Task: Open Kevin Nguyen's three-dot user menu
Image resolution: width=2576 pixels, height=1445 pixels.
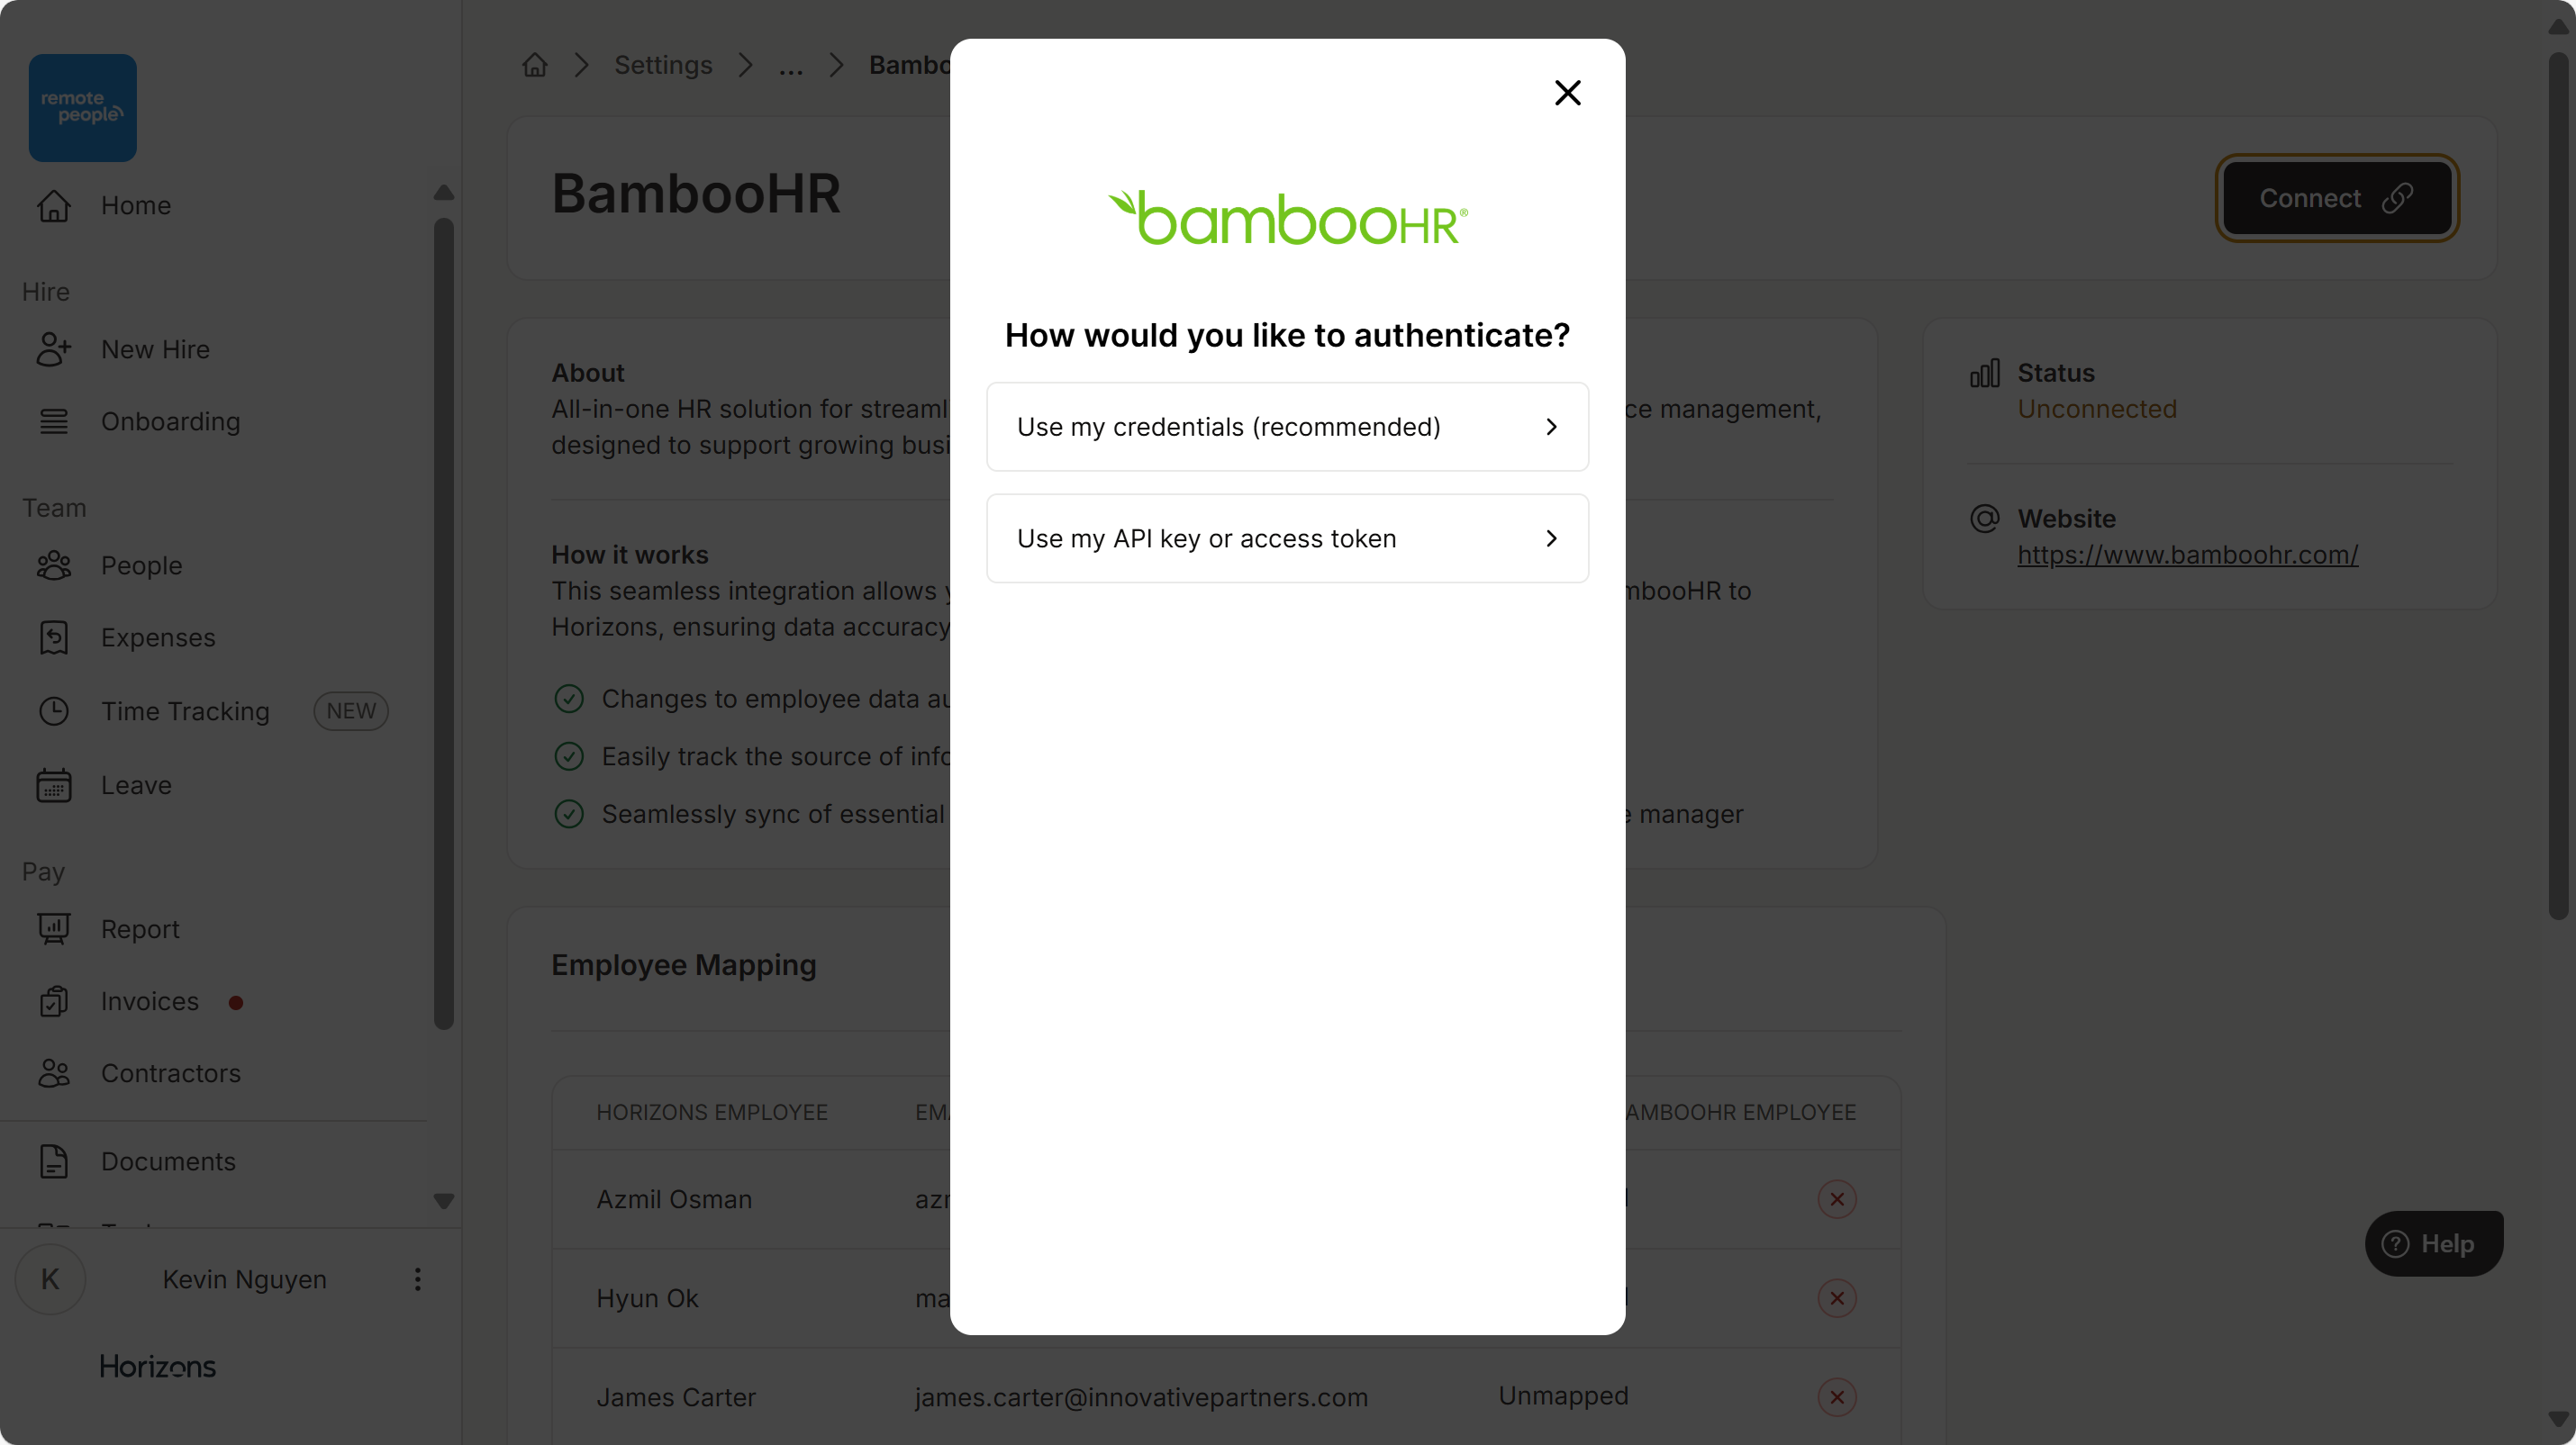Action: tap(418, 1279)
